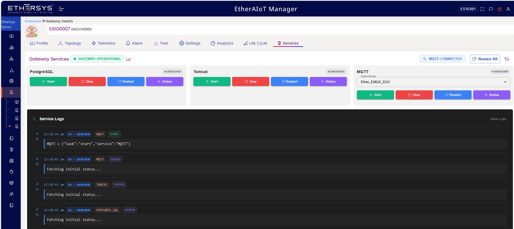Open the Select Broker dropdown
Screen dimensions: 514x229
433,82
